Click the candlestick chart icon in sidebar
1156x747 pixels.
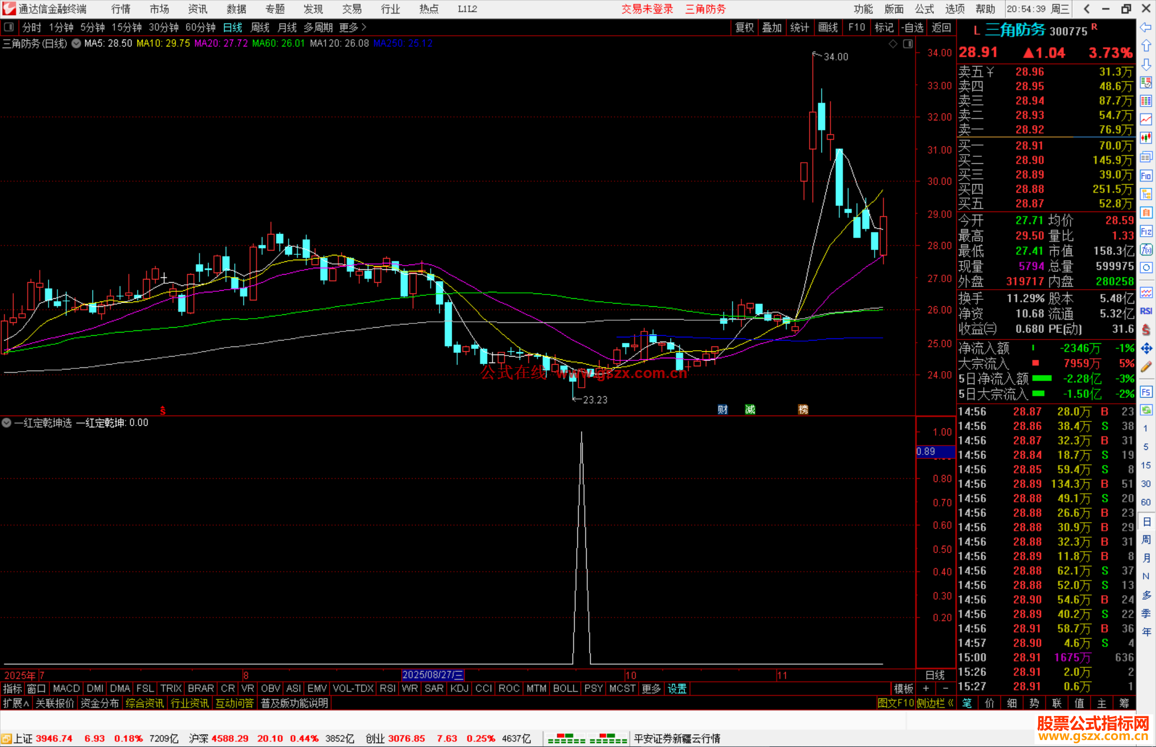coord(1146,138)
